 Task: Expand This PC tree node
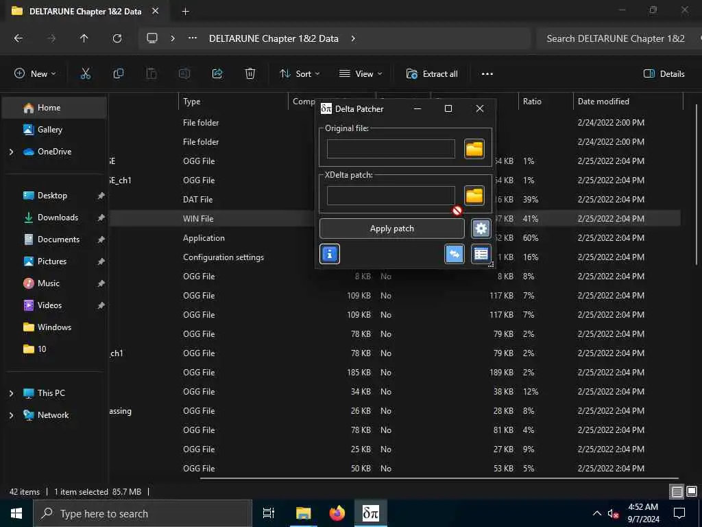(11, 393)
